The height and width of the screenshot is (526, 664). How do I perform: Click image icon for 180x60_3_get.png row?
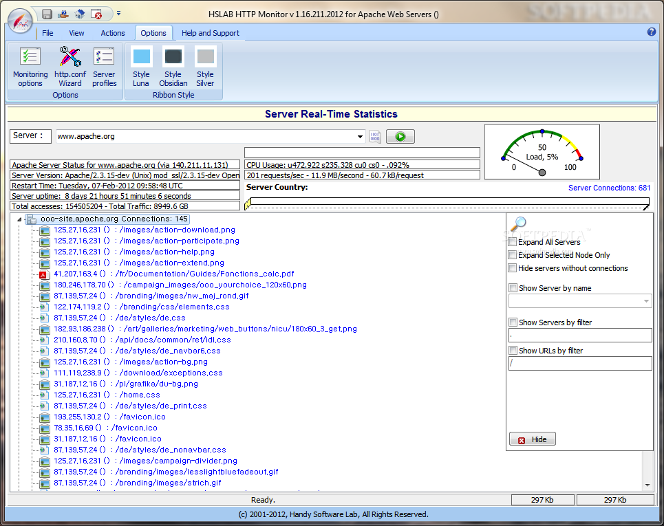(45, 329)
